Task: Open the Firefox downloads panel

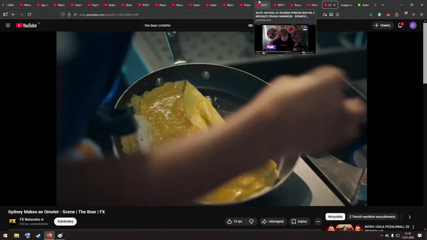Action: [371, 15]
